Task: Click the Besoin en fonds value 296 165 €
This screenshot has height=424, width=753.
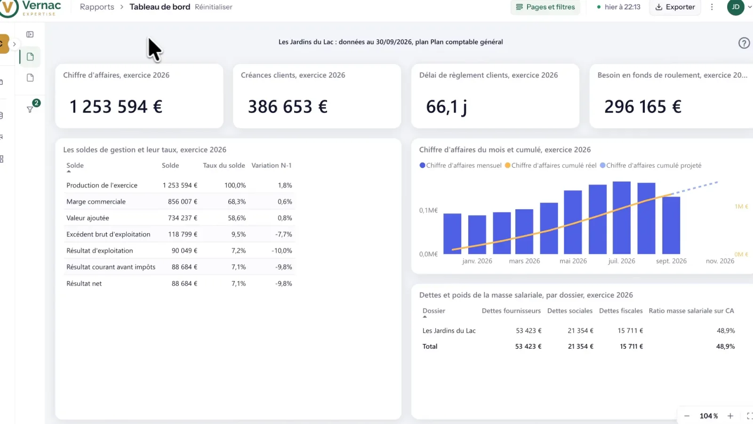Action: (643, 107)
